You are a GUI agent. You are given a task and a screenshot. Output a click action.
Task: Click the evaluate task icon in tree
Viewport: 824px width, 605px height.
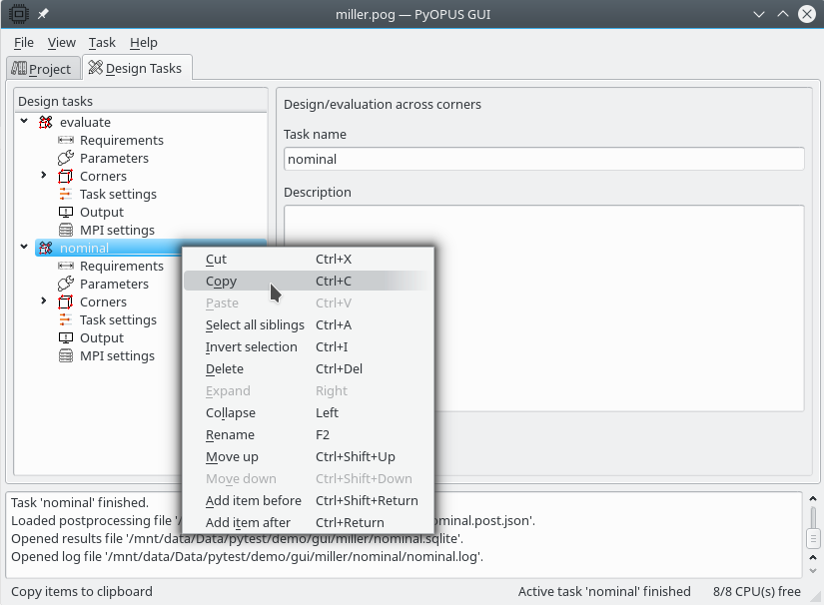[45, 123]
